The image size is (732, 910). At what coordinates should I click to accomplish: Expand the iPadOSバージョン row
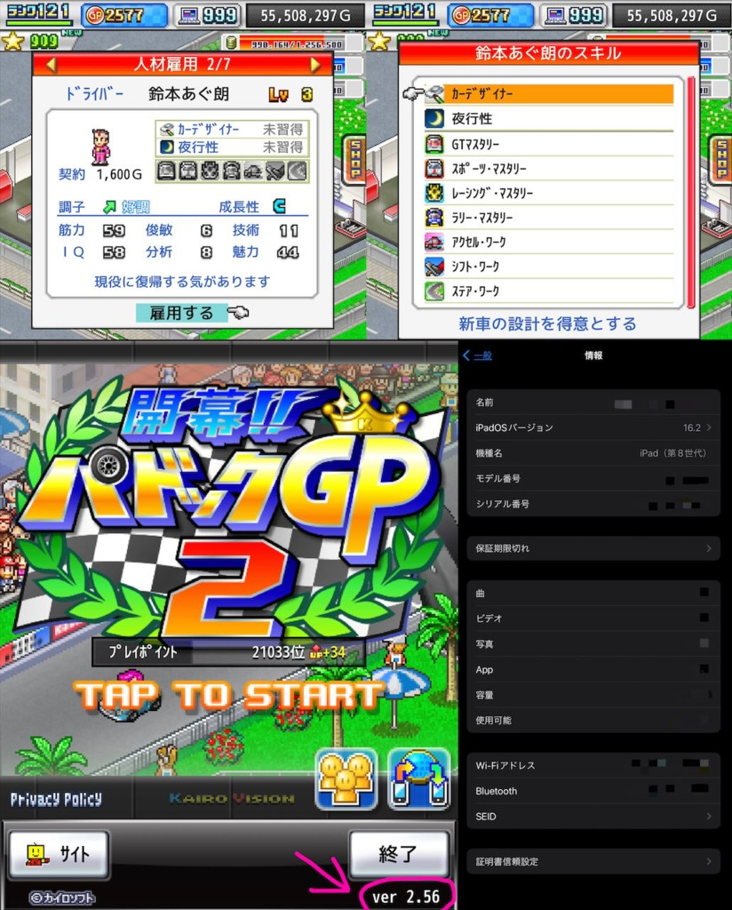point(593,427)
